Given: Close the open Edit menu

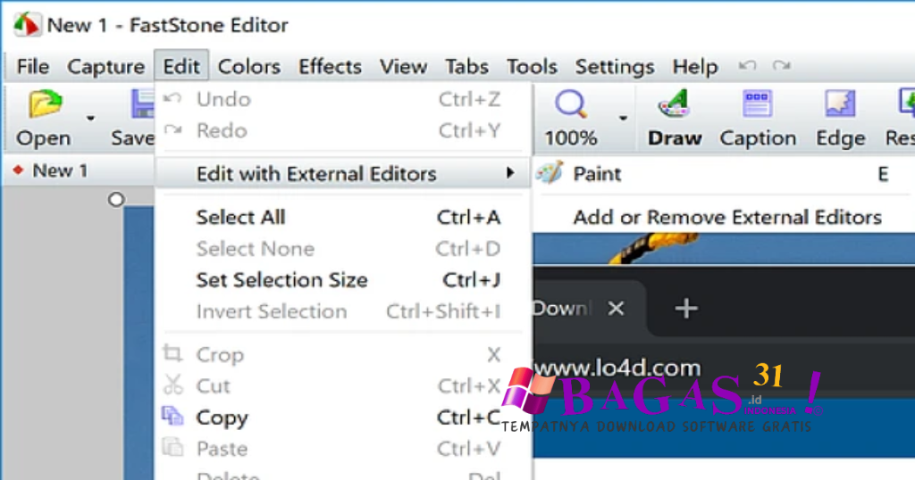Looking at the screenshot, I should (181, 66).
